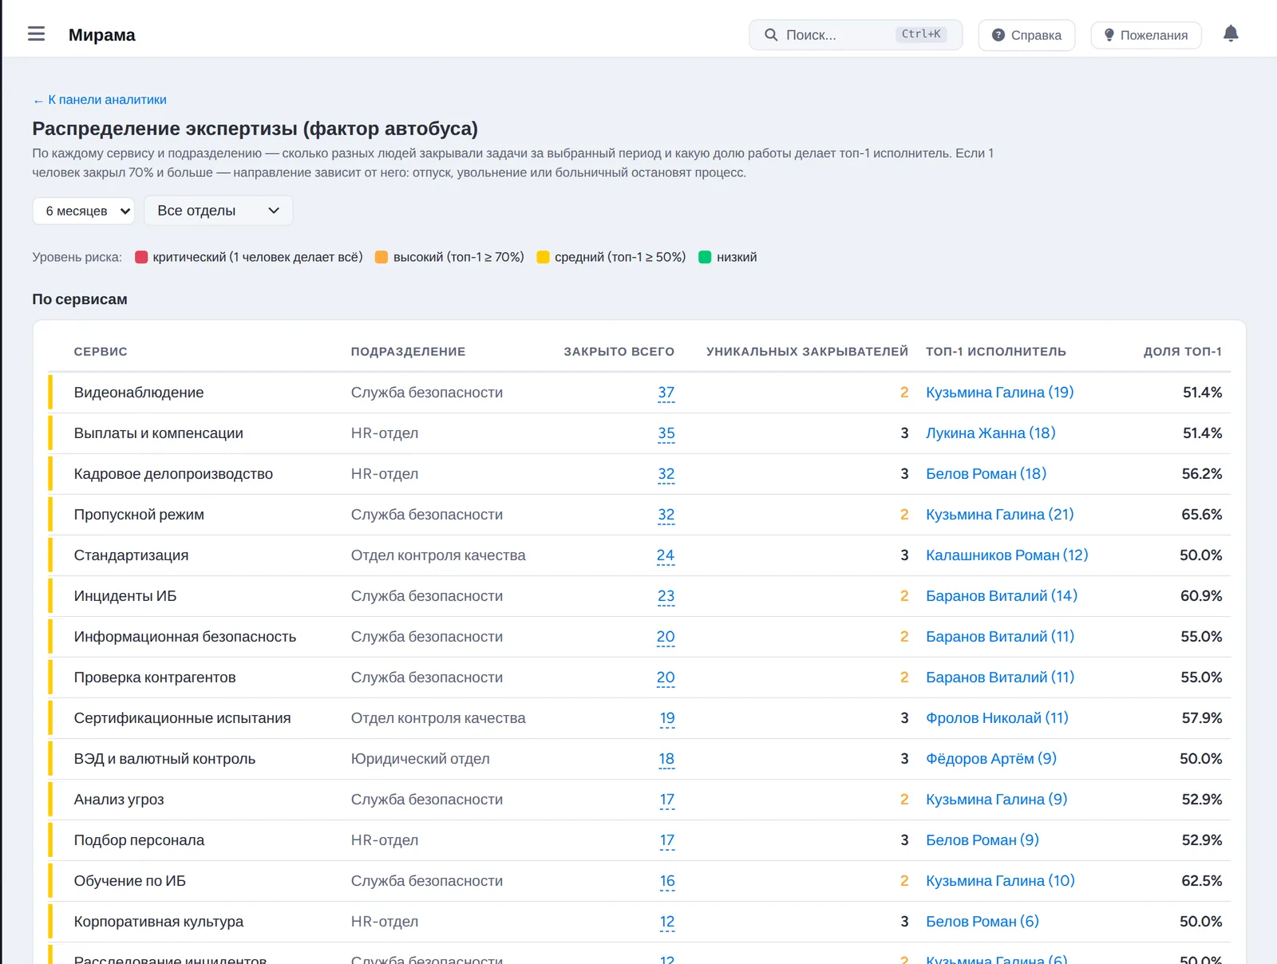
Task: Select the Пропускной режим service row name
Action: point(139,515)
